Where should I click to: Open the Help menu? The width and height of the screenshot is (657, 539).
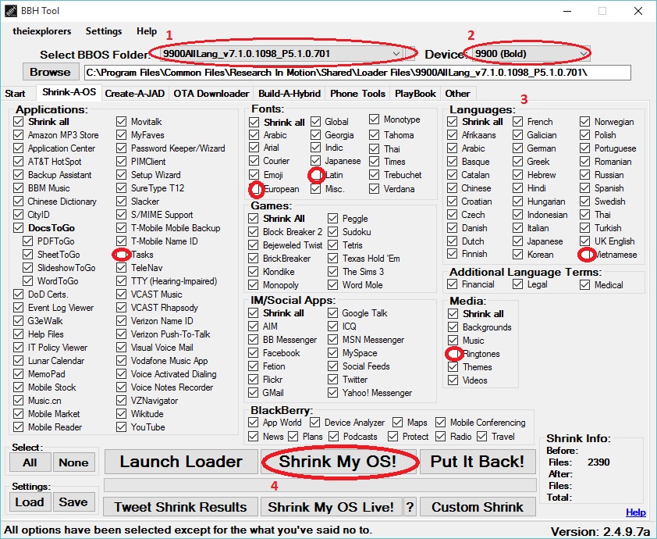coord(147,31)
